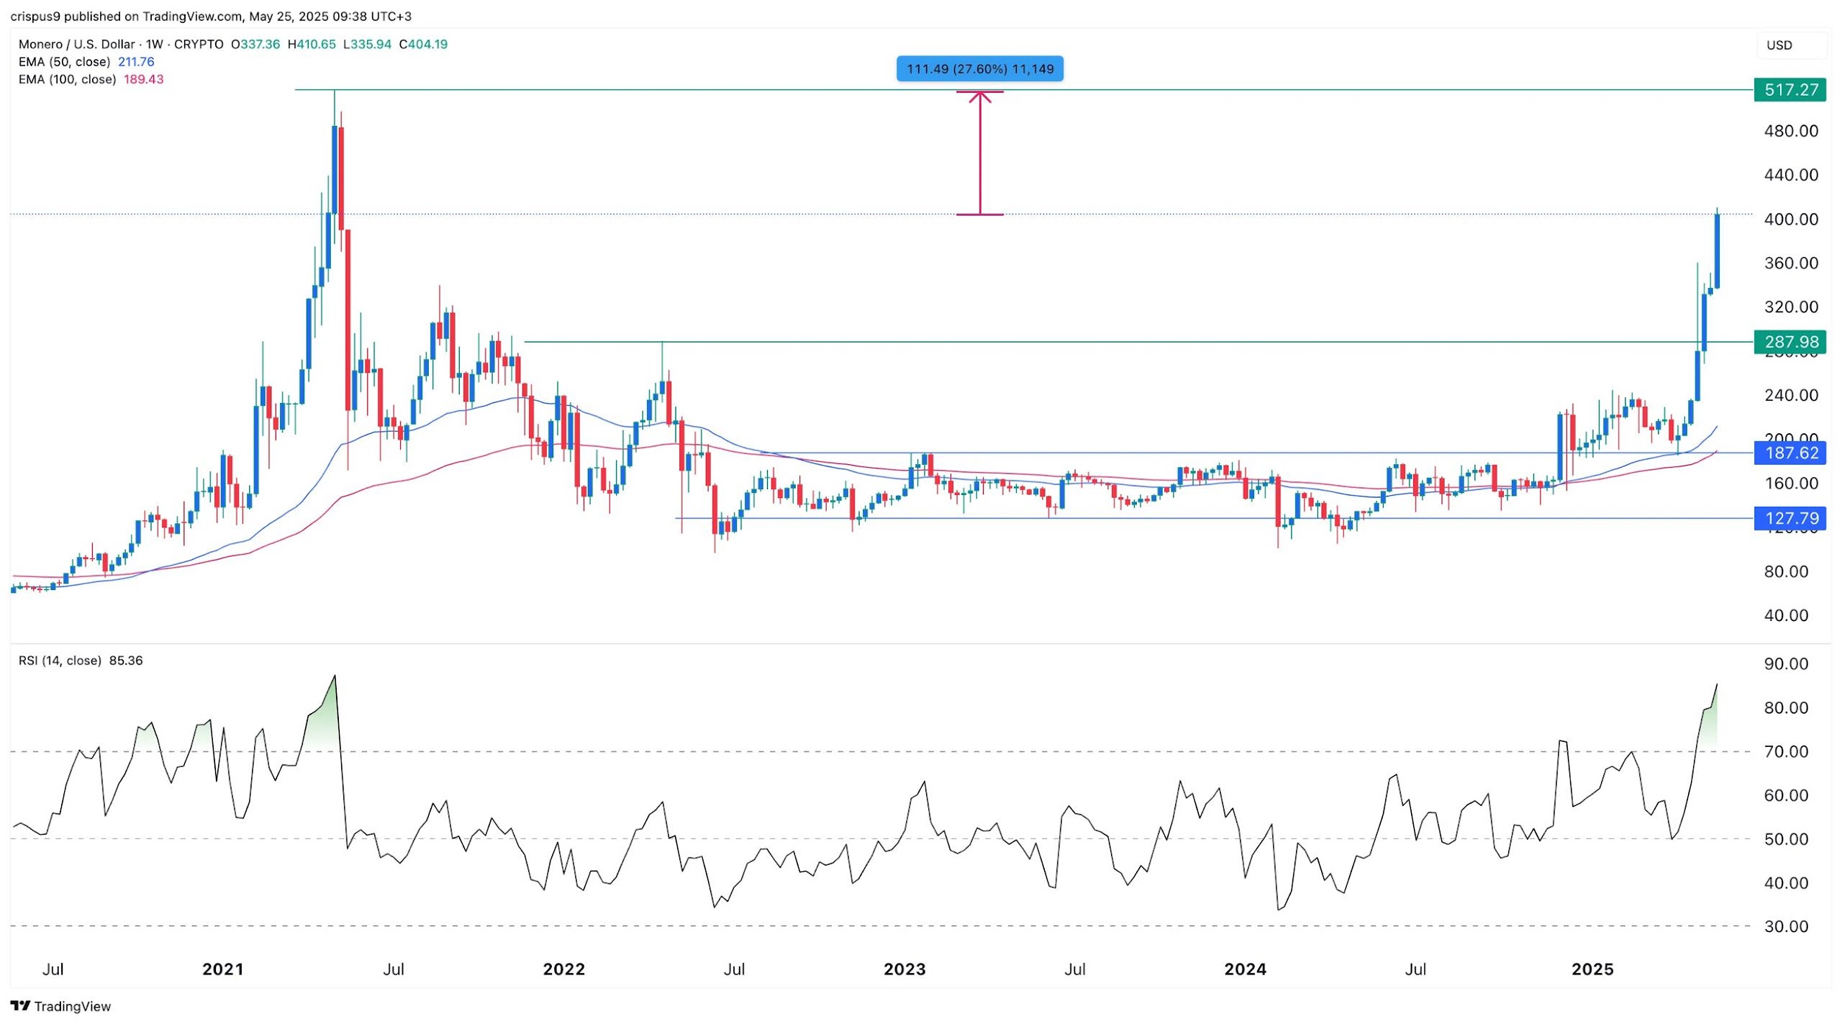The image size is (1842, 1024).
Task: Toggle the EMA (100, close) legend entry
Action: pyautogui.click(x=67, y=80)
